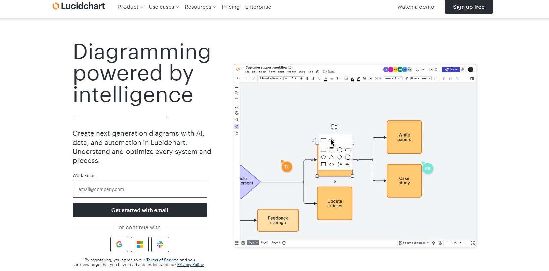Open the Arrange menu in the diagram editor

tap(291, 72)
